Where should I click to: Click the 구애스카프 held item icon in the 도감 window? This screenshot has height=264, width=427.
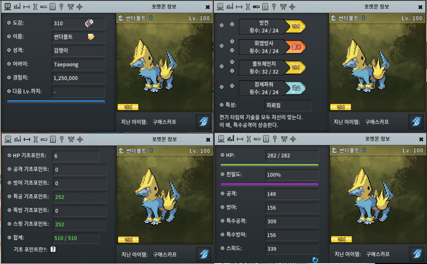pyautogui.click(x=203, y=122)
